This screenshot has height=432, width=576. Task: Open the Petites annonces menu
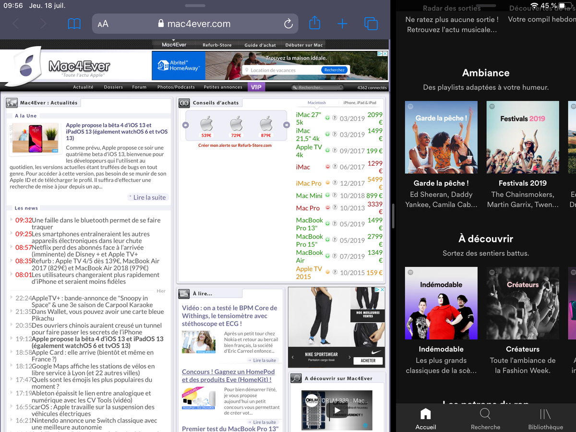(x=223, y=87)
